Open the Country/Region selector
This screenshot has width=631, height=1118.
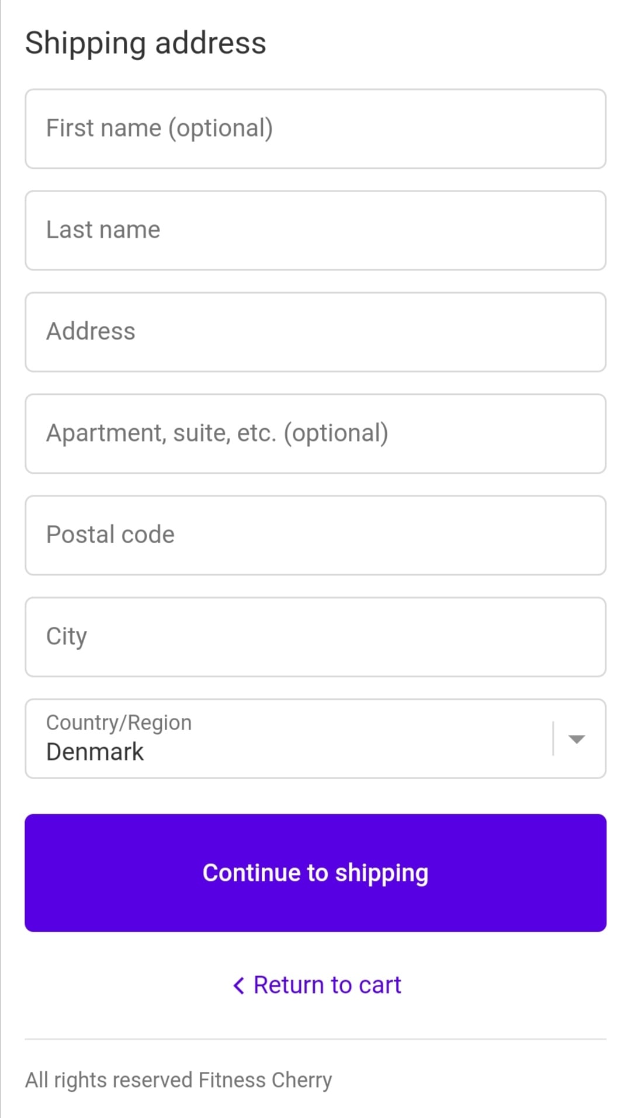(315, 738)
